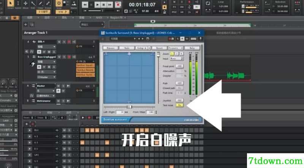This screenshot has width=304, height=168.
Task: Mute the Bb3 step sequencer row
Action: coord(64,130)
